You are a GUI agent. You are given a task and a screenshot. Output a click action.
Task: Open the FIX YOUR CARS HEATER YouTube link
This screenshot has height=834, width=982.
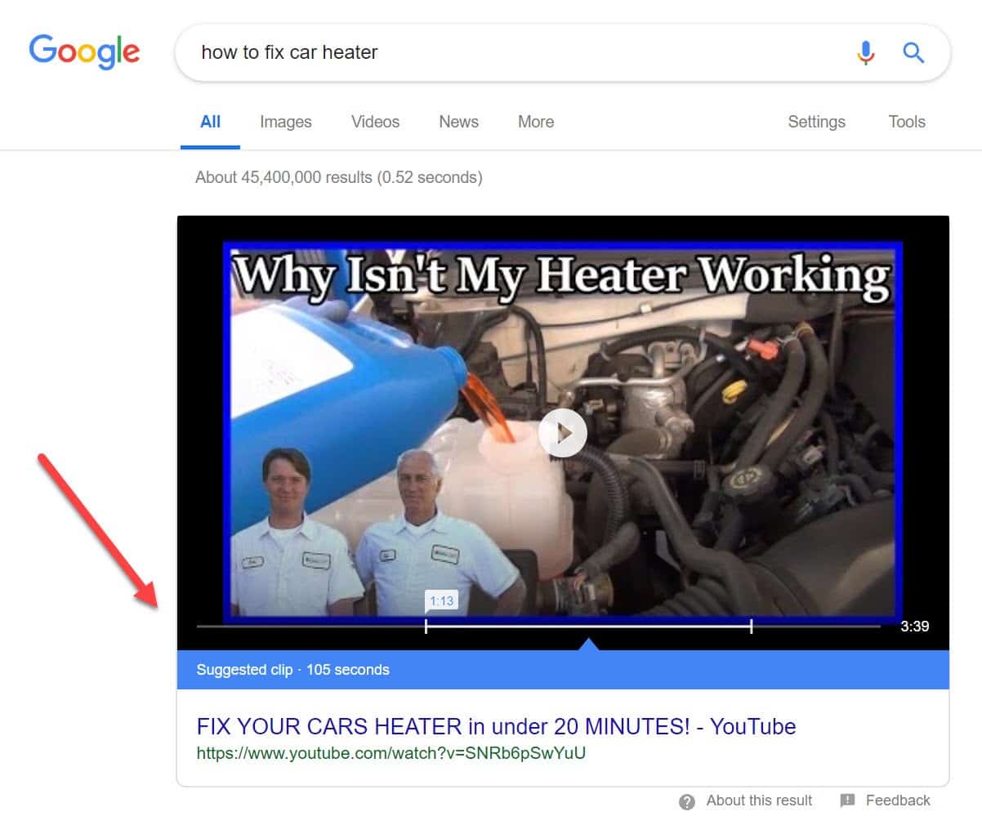click(496, 726)
